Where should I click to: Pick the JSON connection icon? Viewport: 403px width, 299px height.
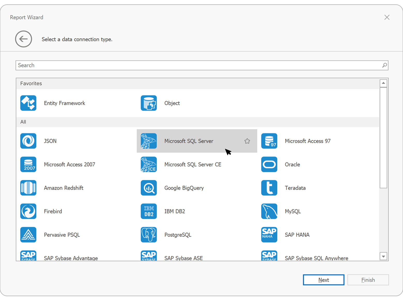coord(28,141)
